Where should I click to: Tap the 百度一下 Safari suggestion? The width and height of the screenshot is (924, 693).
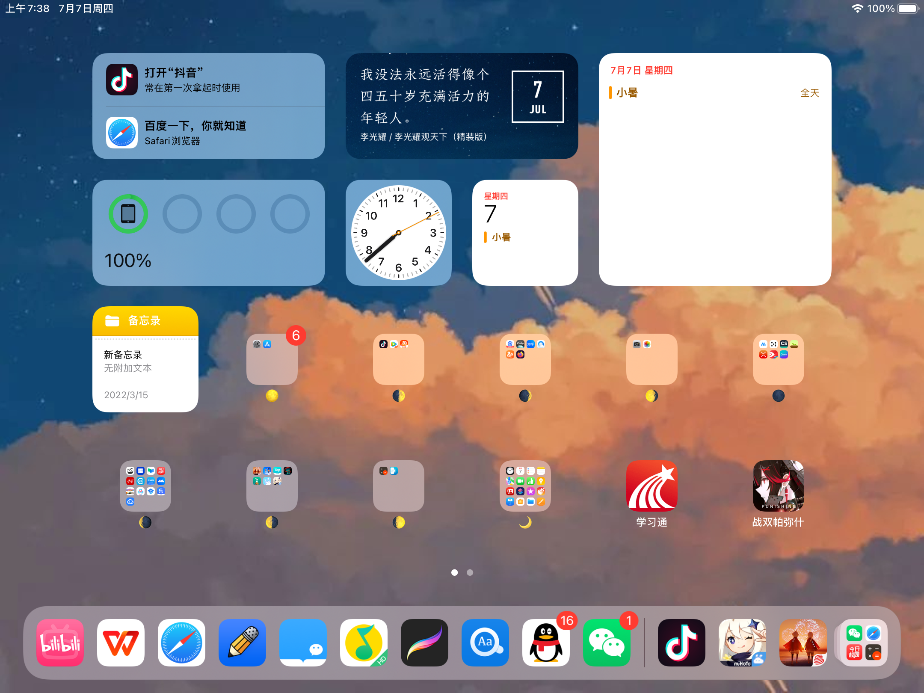point(209,133)
